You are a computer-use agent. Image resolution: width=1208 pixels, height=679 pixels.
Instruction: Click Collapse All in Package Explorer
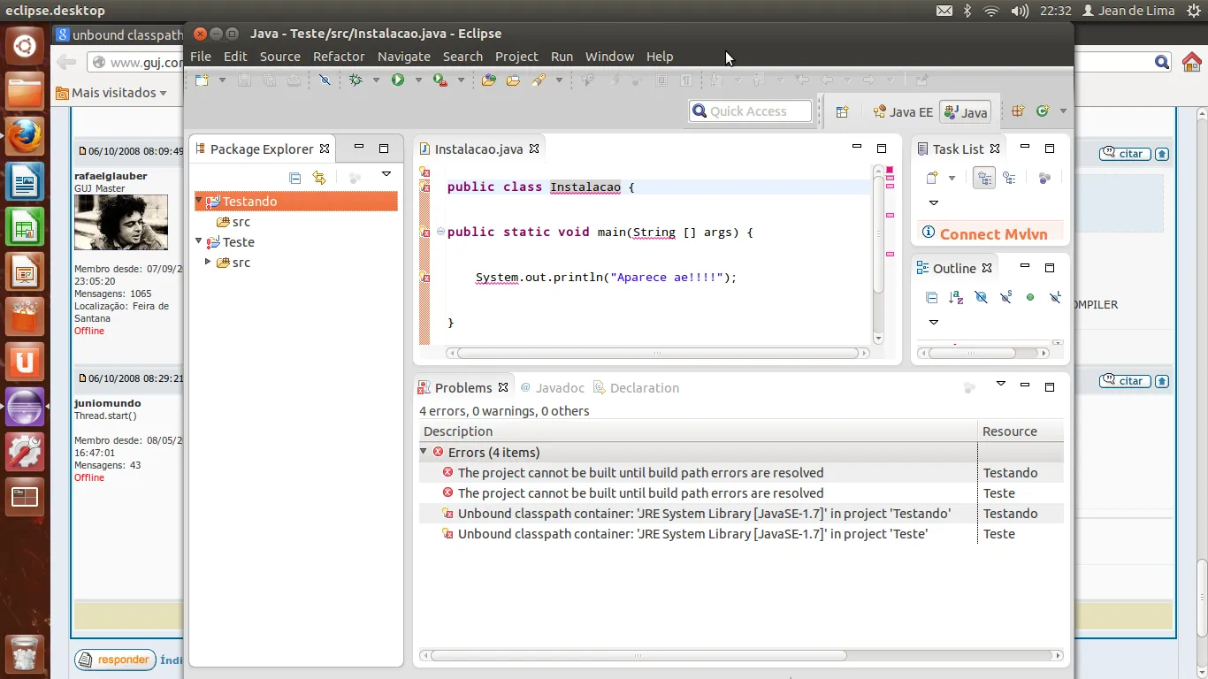click(295, 178)
